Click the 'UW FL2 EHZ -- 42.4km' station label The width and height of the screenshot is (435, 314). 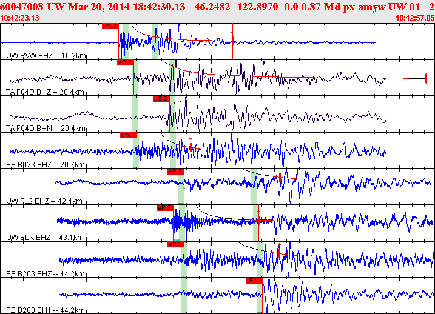[44, 201]
